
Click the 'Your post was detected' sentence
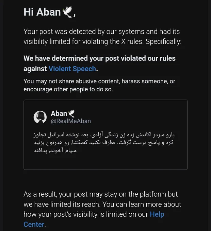click(x=102, y=32)
